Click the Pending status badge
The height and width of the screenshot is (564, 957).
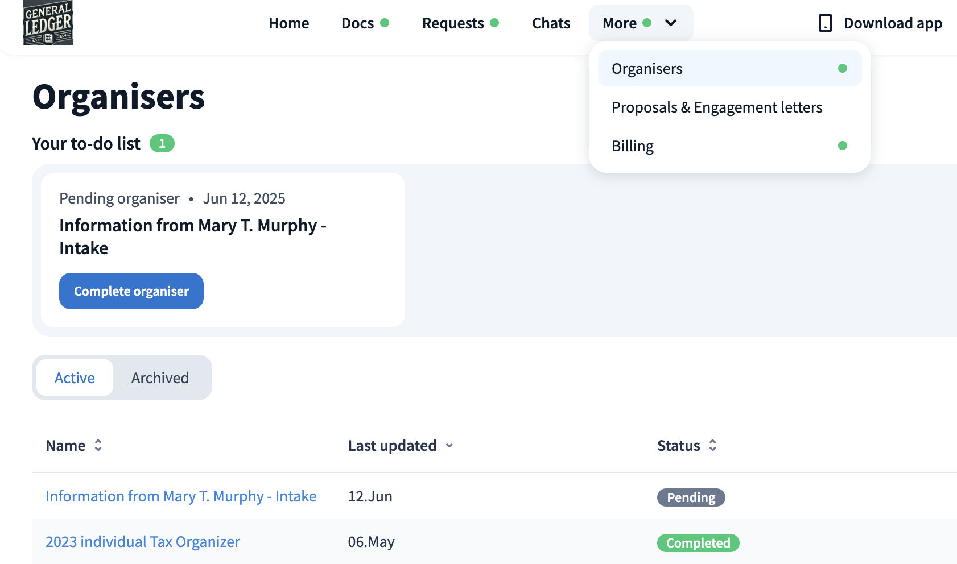(x=691, y=497)
